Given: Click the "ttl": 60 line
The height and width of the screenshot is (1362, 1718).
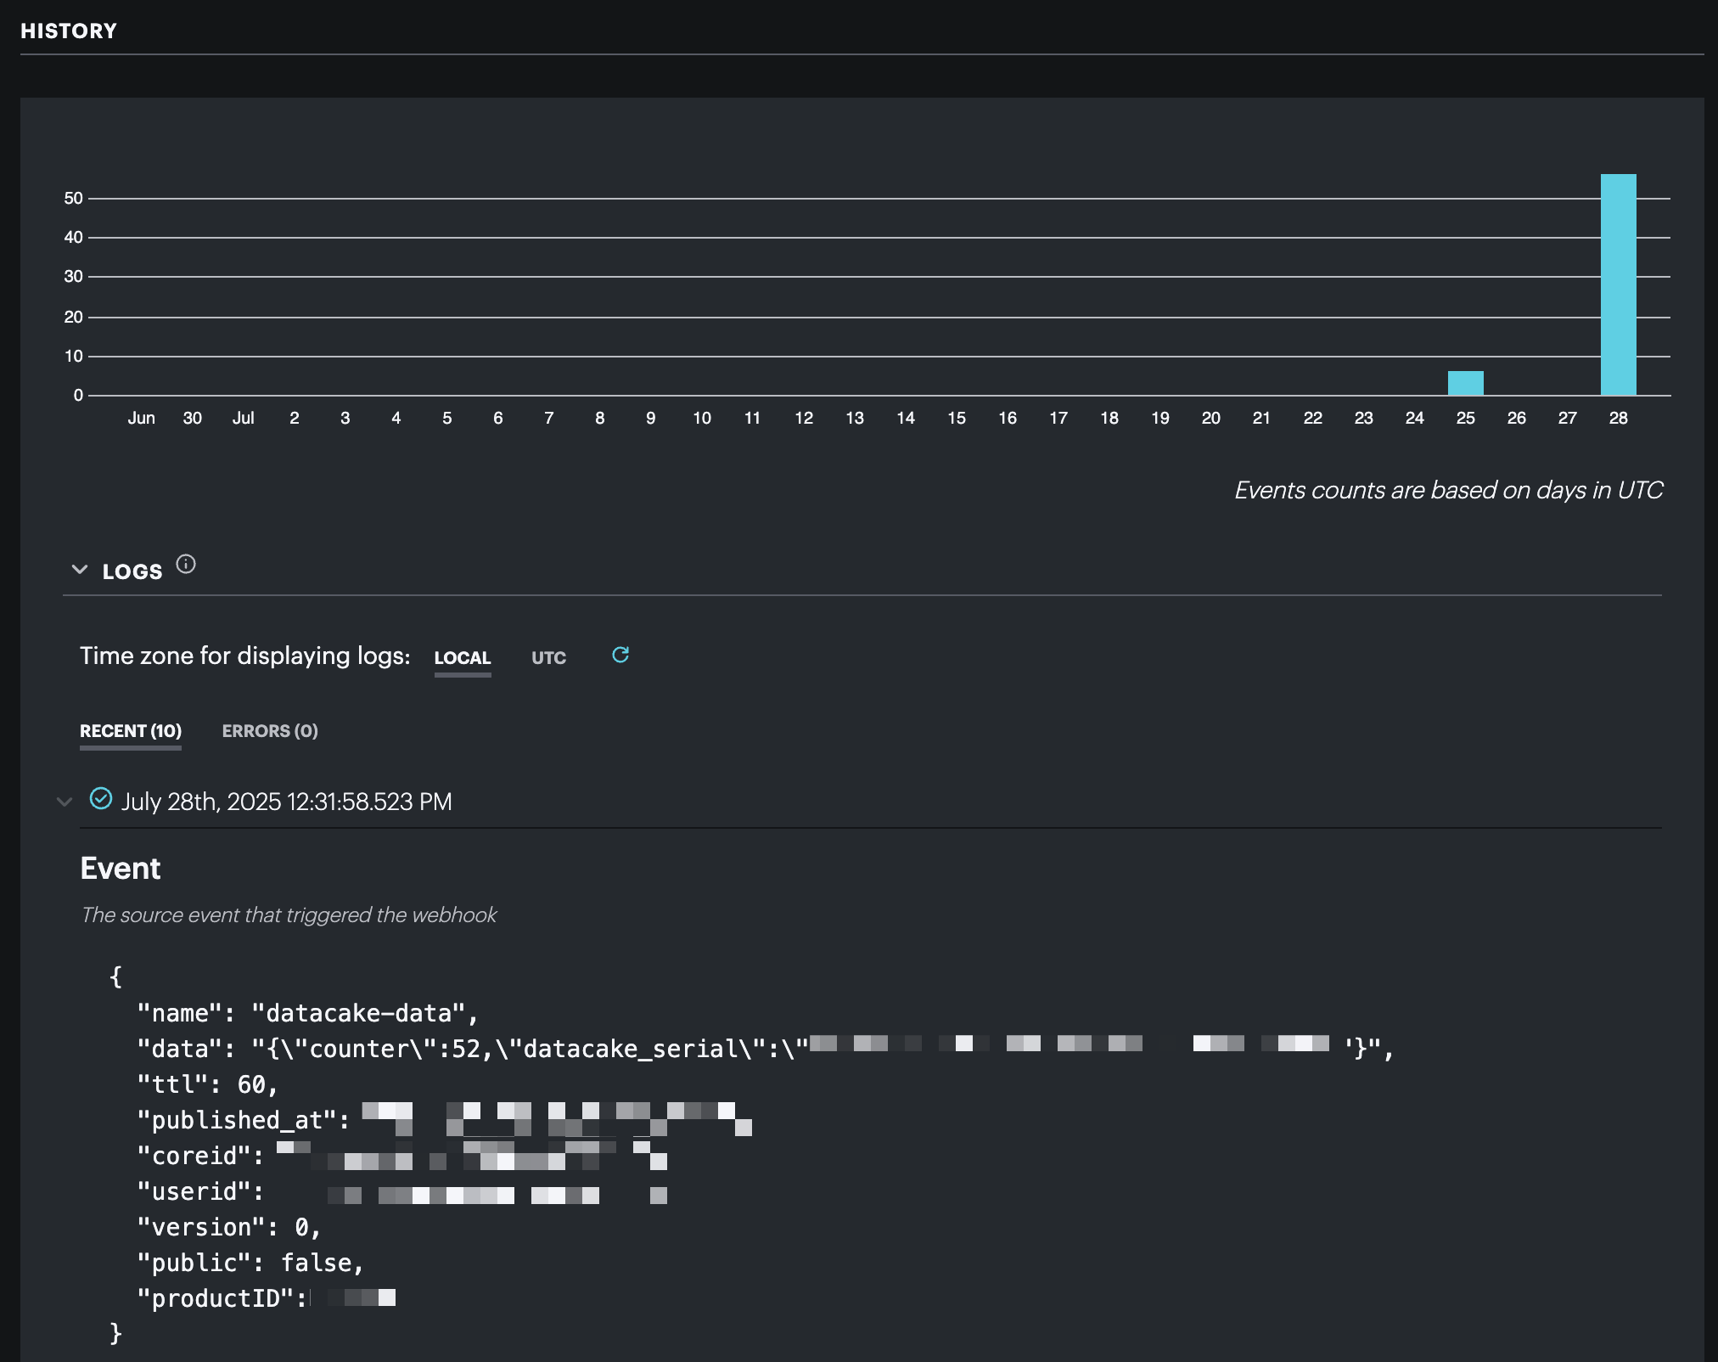Looking at the screenshot, I should point(208,1084).
